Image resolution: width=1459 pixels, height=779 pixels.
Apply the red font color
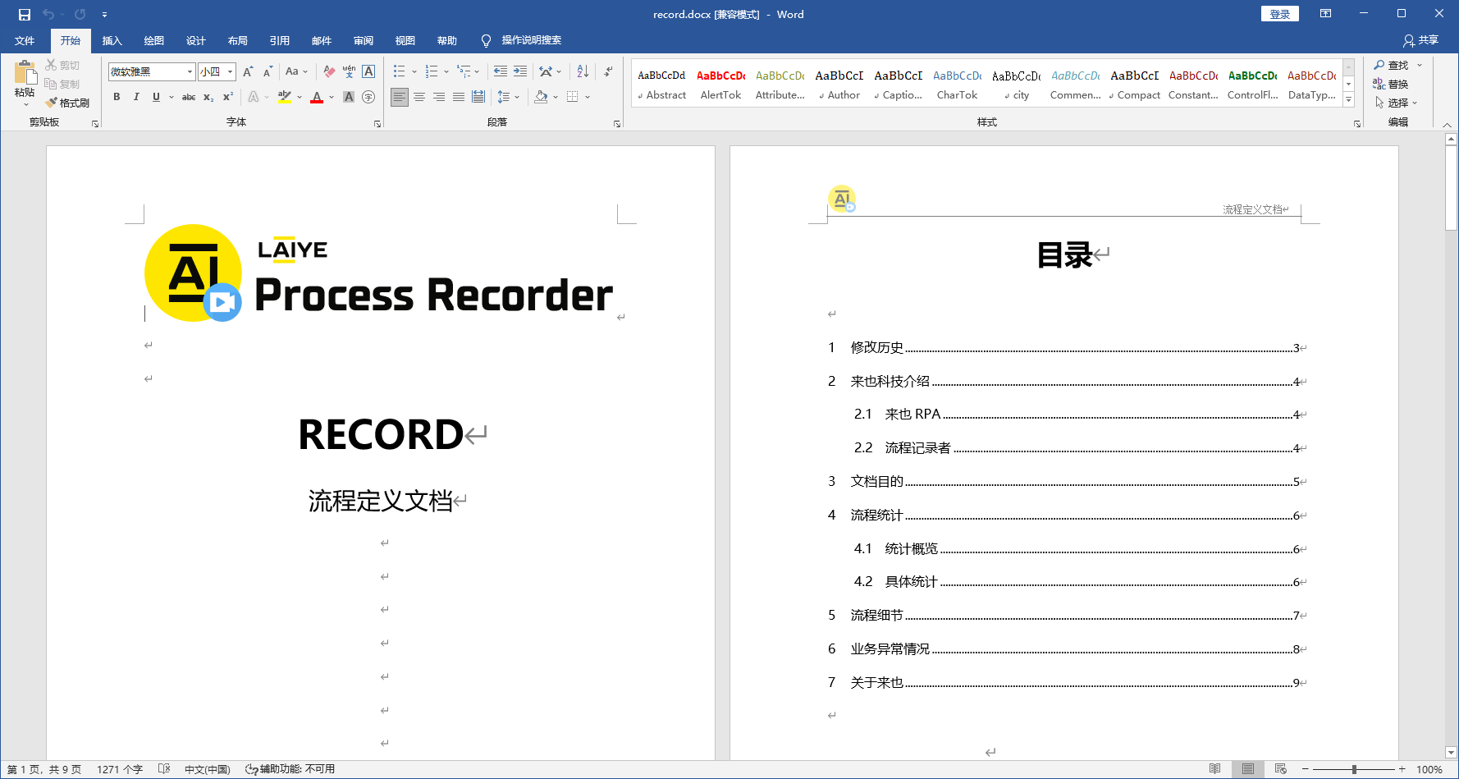(317, 97)
